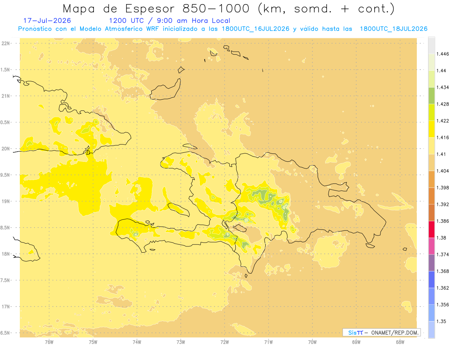Click the longitude axis label 75W

[93, 342]
